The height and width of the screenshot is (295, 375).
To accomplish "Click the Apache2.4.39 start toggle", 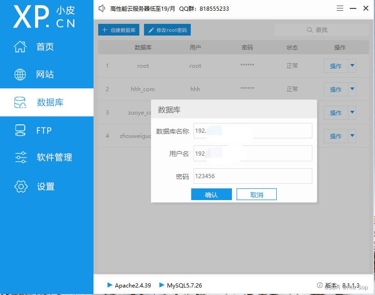I will [110, 285].
